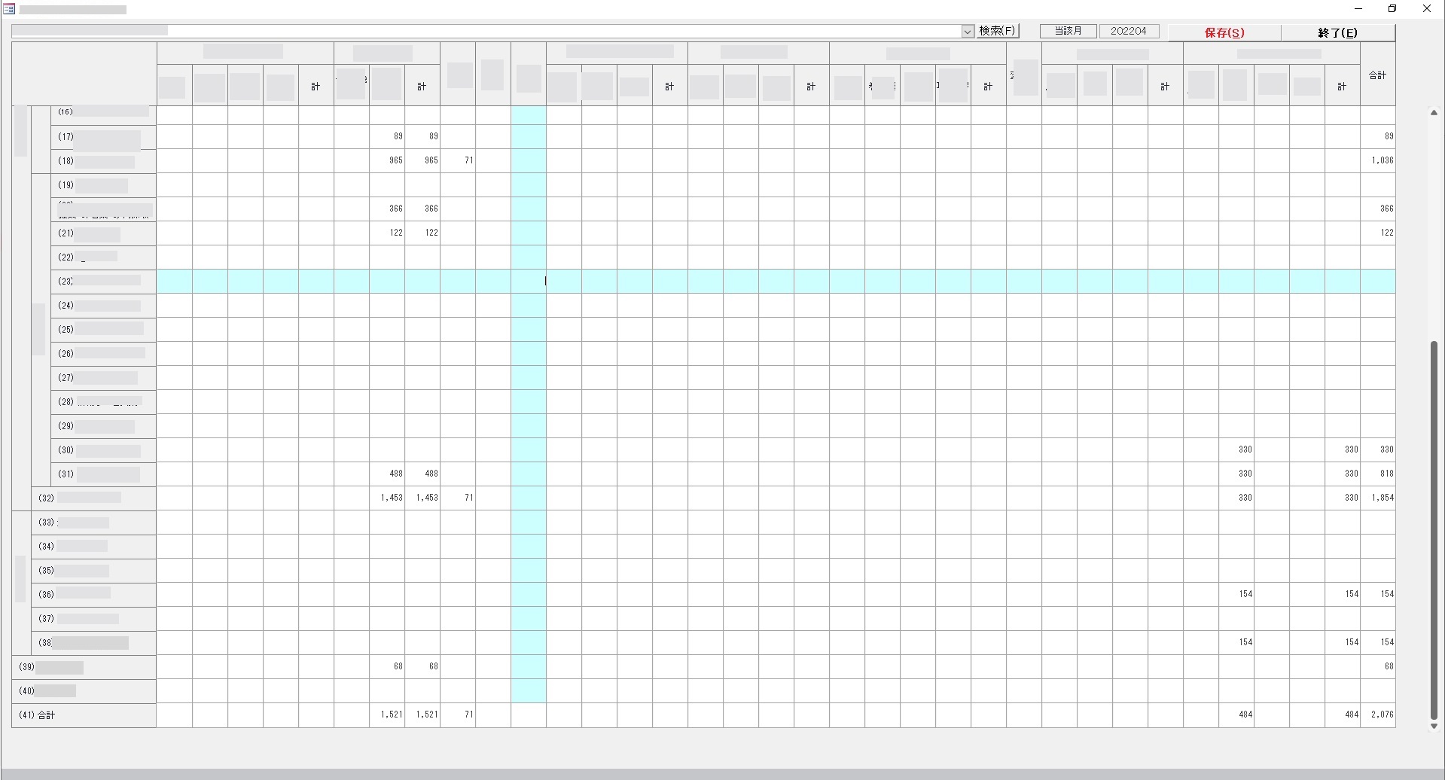This screenshot has height=780, width=1445.
Task: Click the 検索(F) search button
Action: tap(997, 31)
